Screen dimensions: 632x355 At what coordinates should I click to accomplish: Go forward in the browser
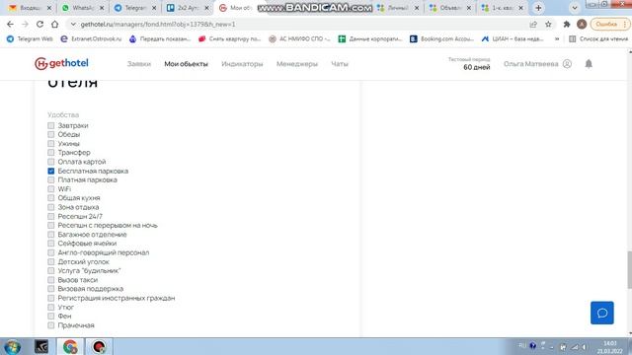25,24
